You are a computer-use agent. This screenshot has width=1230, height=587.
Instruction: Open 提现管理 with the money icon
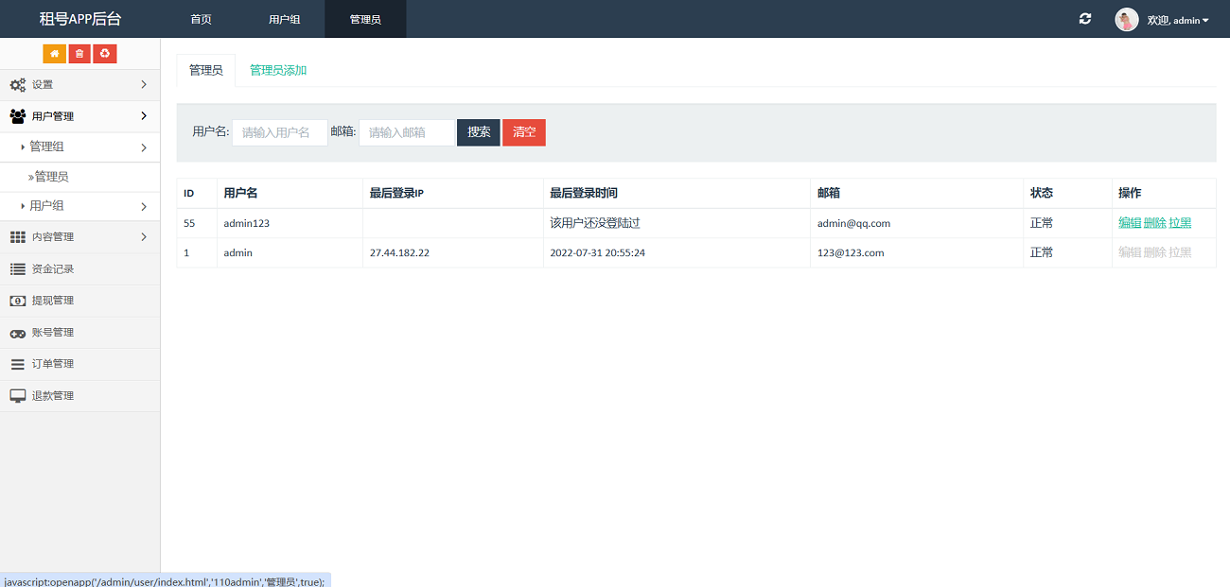tap(52, 301)
